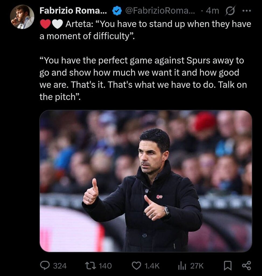
Task: Click the Fabrizio Roma... display name
Action: point(73,11)
